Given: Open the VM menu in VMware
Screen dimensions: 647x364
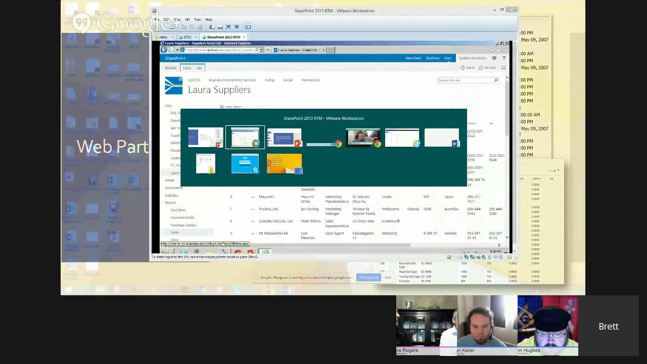Looking at the screenshot, I should point(188,20).
